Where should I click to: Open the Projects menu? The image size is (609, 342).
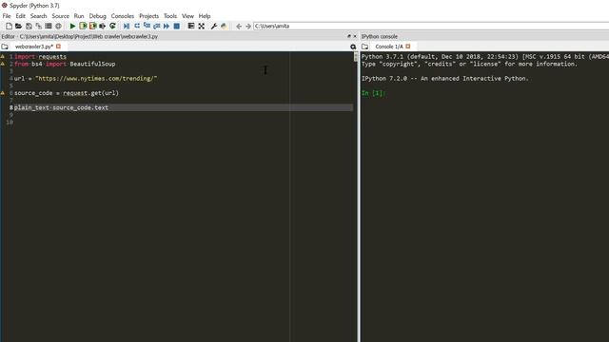tap(148, 16)
